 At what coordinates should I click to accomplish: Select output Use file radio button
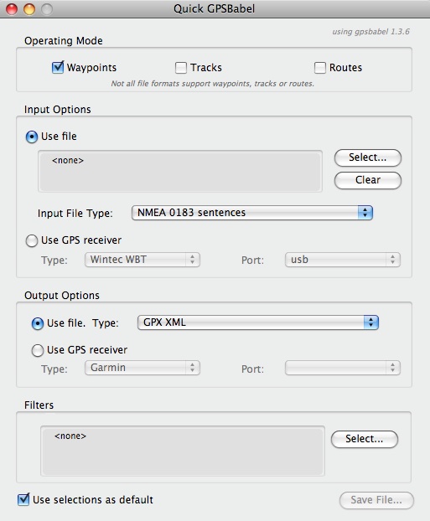coord(38,323)
